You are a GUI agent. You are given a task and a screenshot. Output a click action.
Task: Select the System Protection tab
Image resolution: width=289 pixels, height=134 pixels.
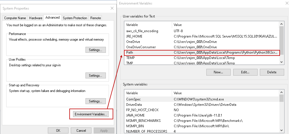pyautogui.click(x=75, y=18)
